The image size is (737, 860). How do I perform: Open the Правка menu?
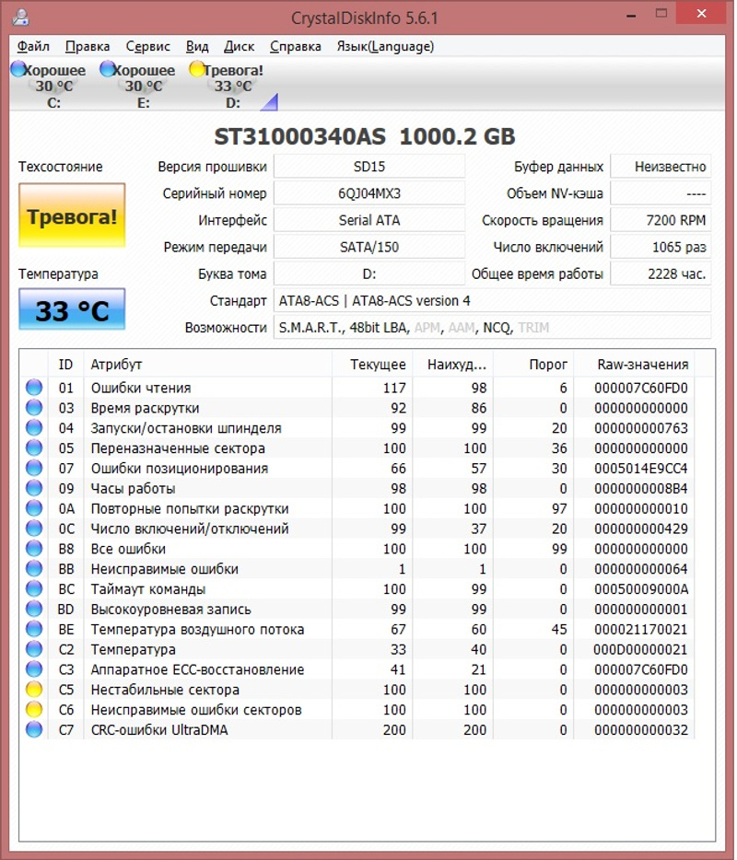pyautogui.click(x=88, y=46)
